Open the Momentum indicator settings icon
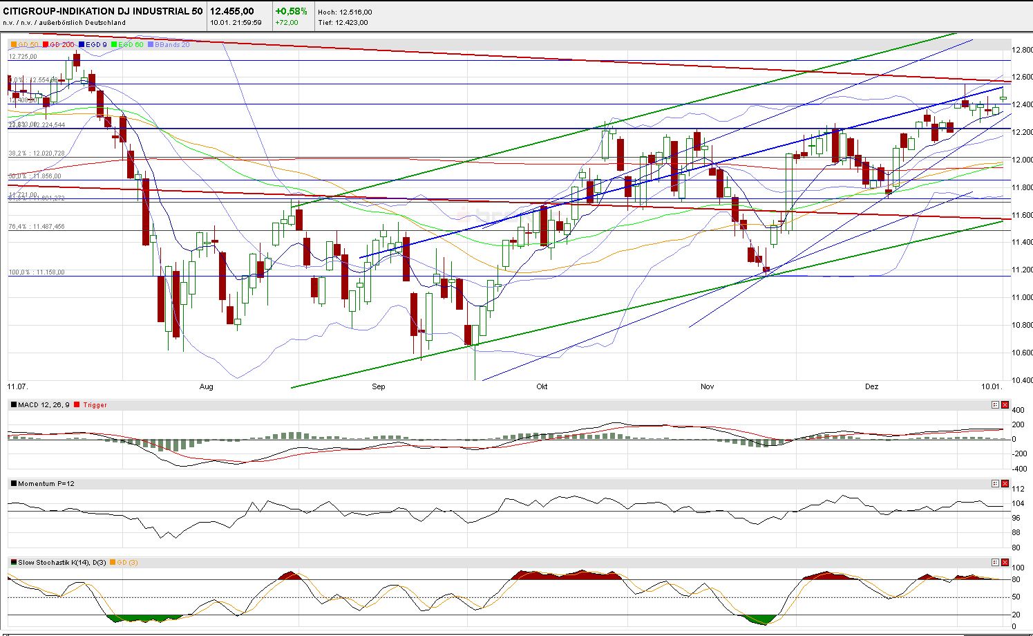Image resolution: width=1033 pixels, height=636 pixels. tap(994, 483)
